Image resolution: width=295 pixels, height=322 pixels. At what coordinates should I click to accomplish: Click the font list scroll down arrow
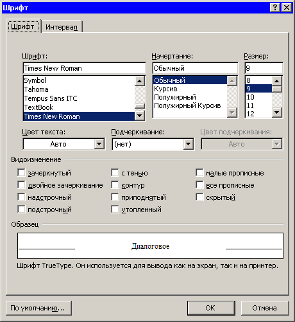(x=140, y=116)
